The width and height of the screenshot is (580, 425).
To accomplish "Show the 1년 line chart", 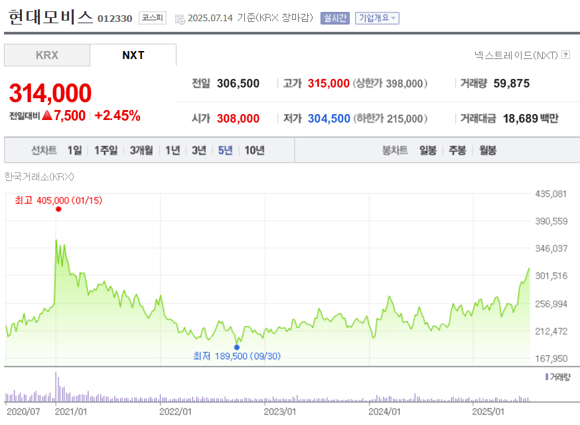I will click(x=173, y=151).
